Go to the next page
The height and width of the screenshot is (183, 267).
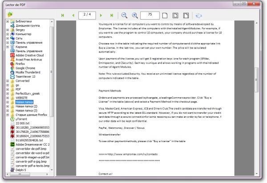(101, 16)
